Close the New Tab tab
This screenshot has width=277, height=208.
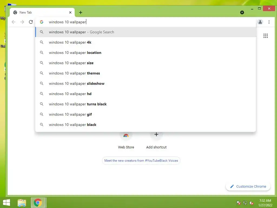[70, 12]
